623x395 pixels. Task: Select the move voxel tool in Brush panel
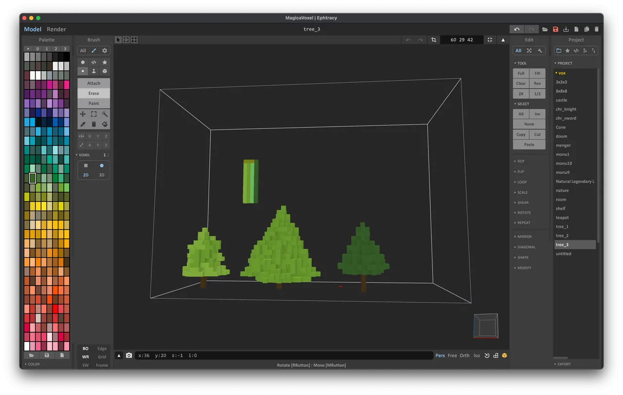click(x=83, y=114)
